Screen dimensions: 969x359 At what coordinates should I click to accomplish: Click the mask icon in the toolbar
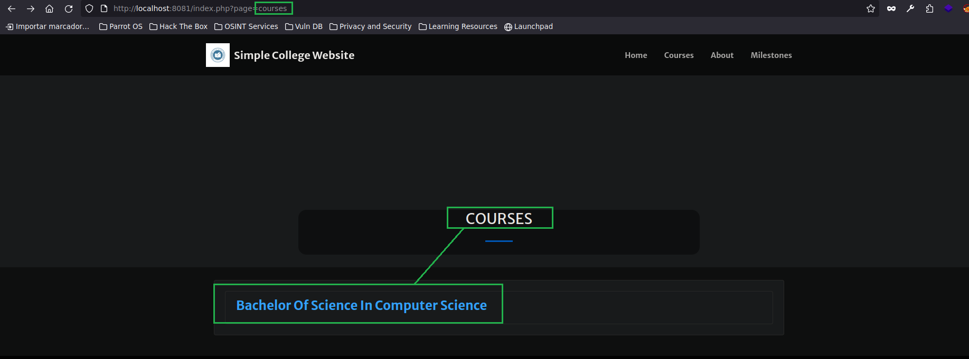(x=891, y=8)
